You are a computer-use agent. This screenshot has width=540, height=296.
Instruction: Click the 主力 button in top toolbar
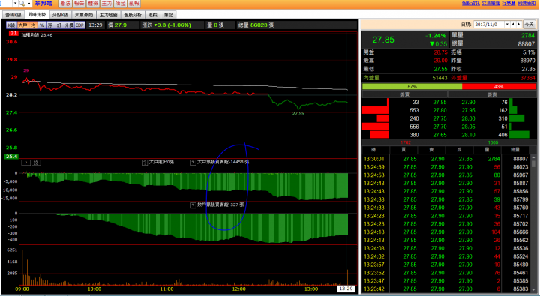(106, 4)
